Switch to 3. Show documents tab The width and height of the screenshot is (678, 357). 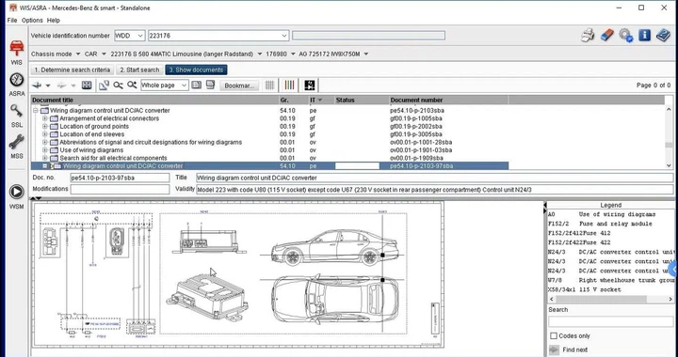click(x=196, y=70)
